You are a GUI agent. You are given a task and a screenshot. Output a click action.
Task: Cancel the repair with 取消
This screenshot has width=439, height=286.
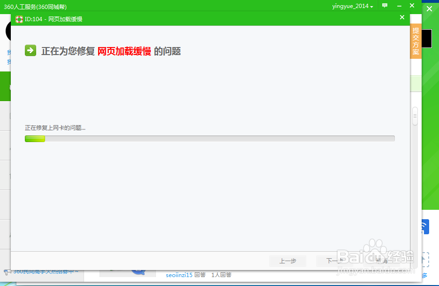[x=382, y=261]
